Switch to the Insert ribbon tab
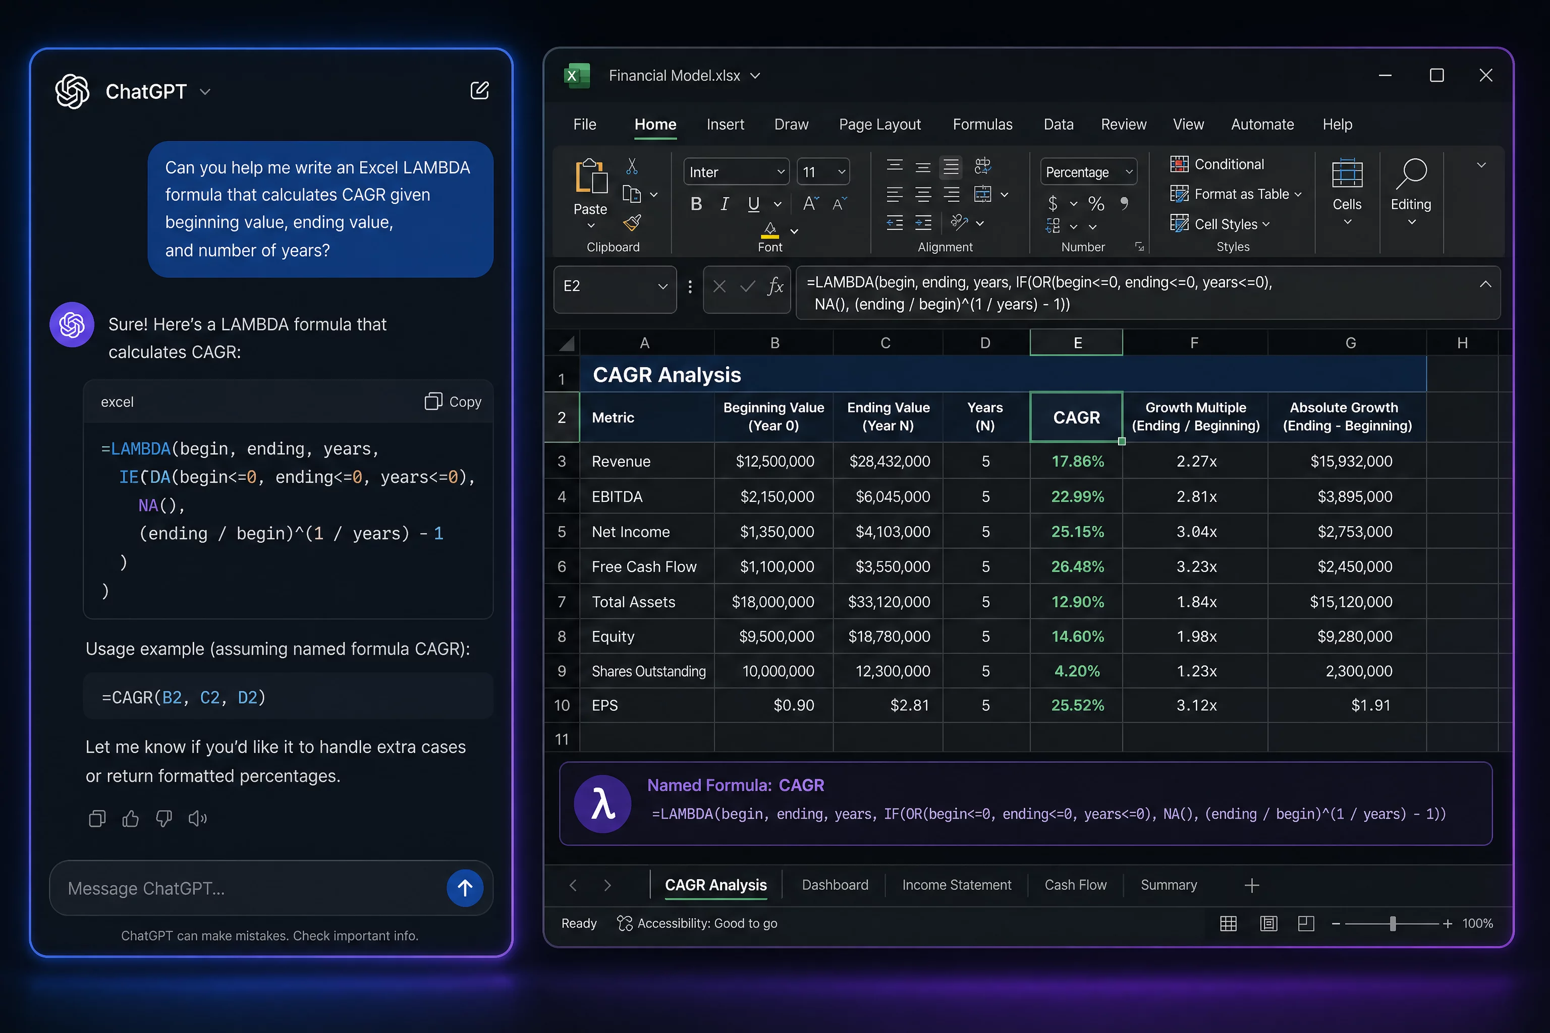Image resolution: width=1550 pixels, height=1033 pixels. click(x=725, y=125)
